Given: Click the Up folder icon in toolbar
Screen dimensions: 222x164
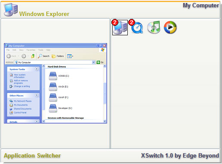Looking at the screenshot, I should [x=33, y=56].
